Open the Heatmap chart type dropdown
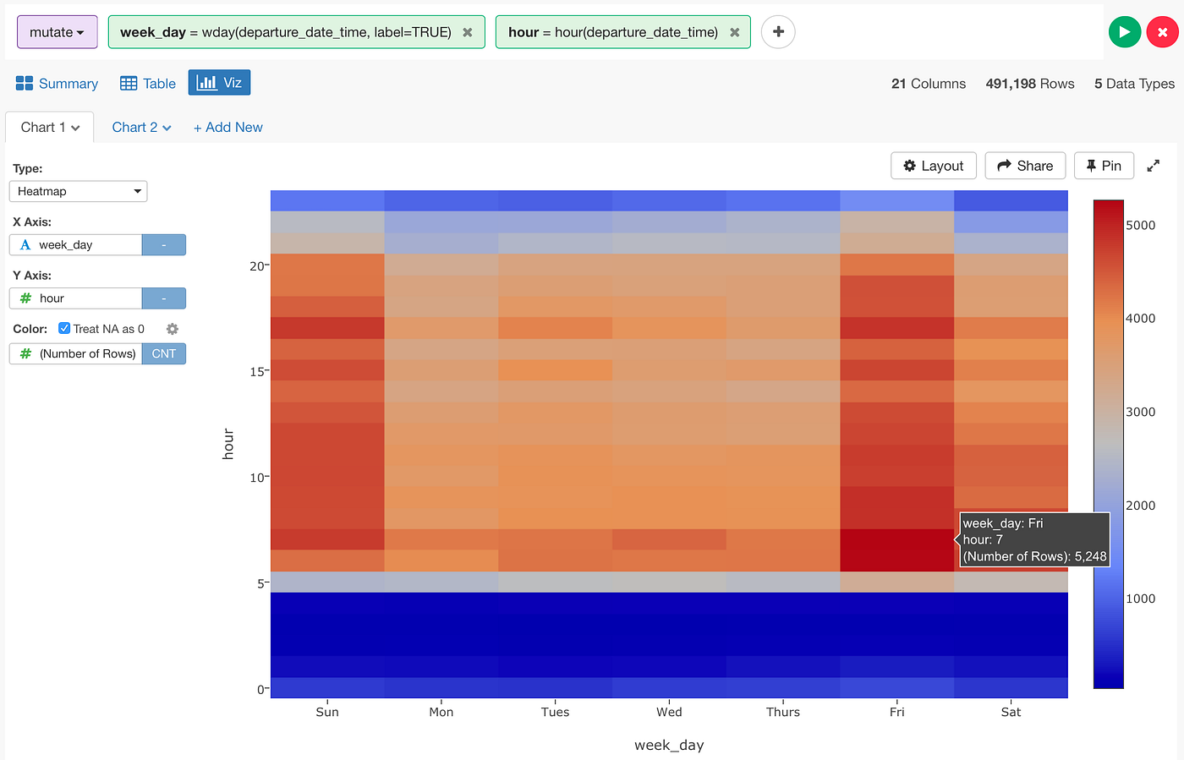1184x760 pixels. 78,191
